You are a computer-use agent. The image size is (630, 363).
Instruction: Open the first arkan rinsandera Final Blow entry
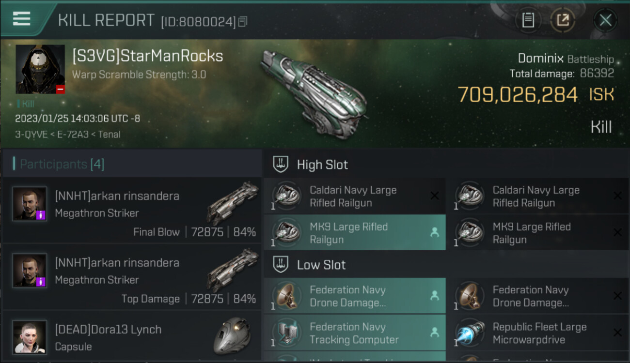click(132, 211)
